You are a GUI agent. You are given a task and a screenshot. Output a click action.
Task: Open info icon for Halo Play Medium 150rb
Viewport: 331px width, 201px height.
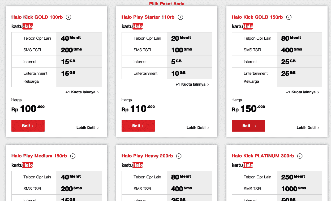73,156
